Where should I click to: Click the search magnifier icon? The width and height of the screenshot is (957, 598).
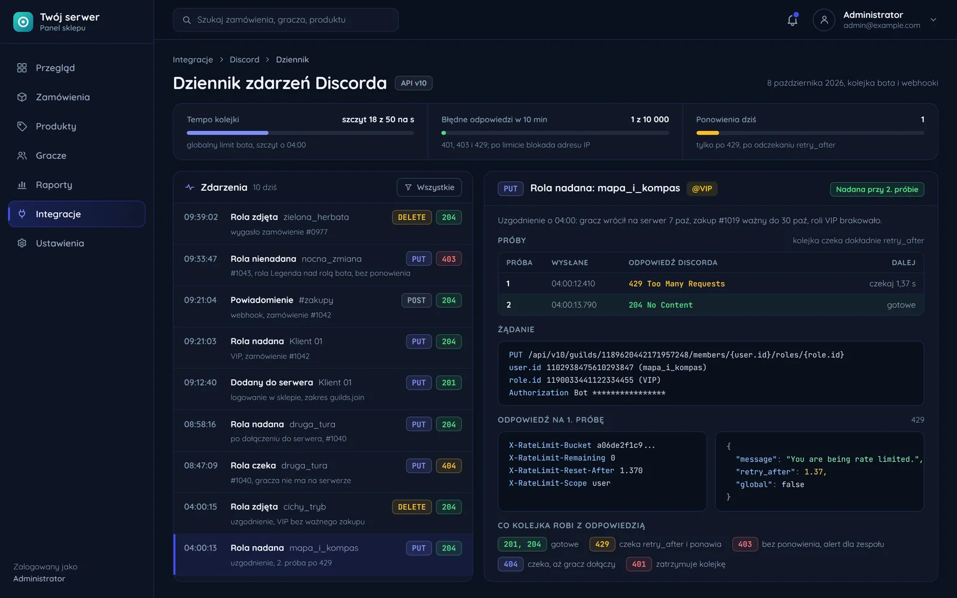point(187,20)
